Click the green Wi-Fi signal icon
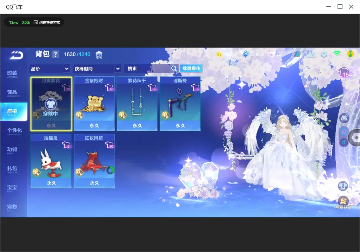The image size is (360, 252). 337,54
